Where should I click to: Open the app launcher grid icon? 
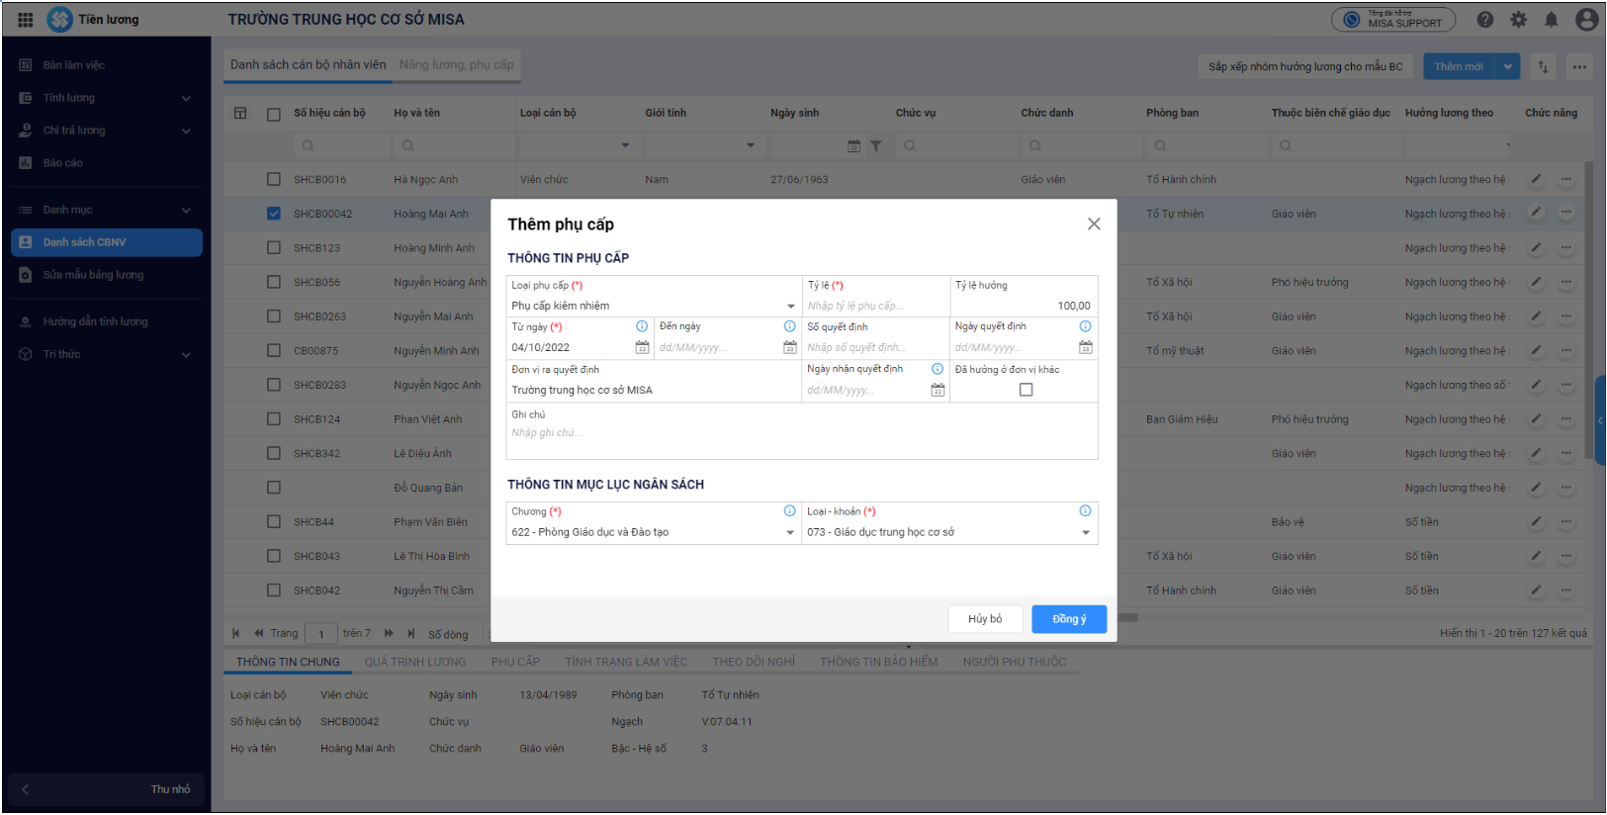(x=26, y=20)
